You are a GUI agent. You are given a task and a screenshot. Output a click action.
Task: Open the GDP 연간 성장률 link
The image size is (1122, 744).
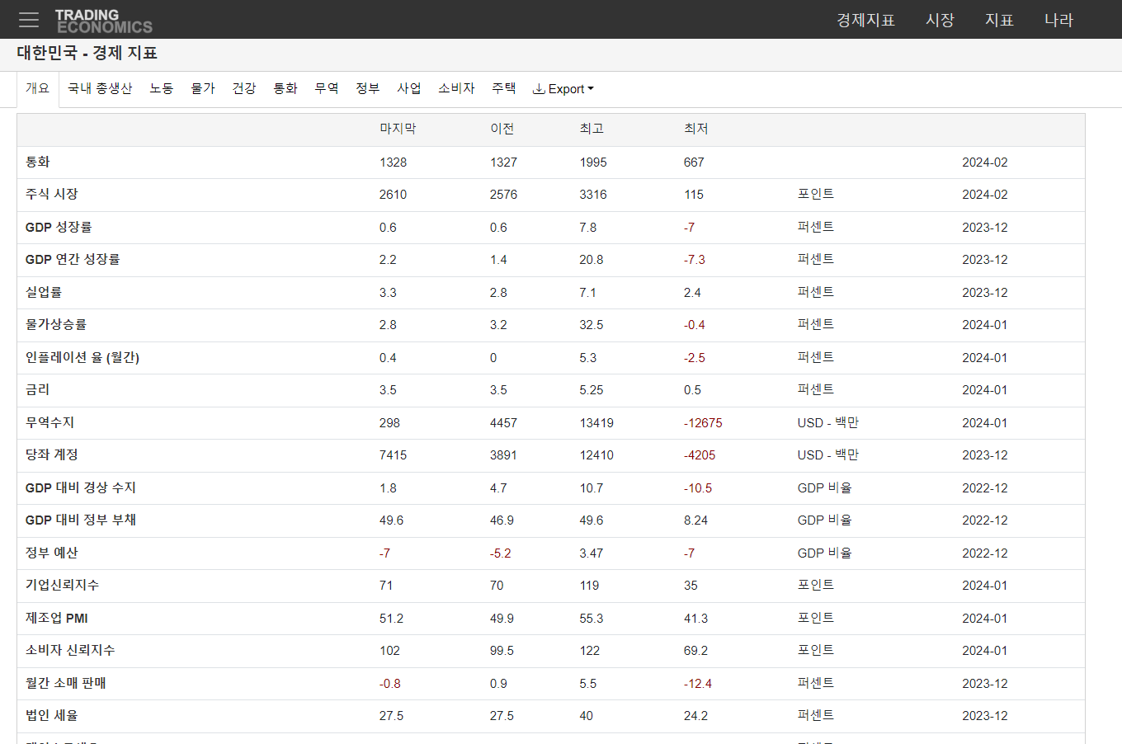73,260
